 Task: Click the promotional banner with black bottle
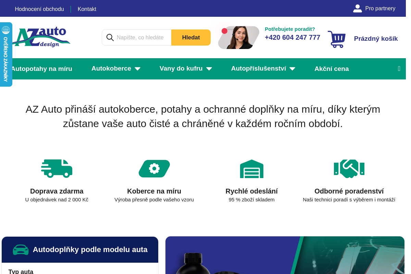click(x=285, y=255)
